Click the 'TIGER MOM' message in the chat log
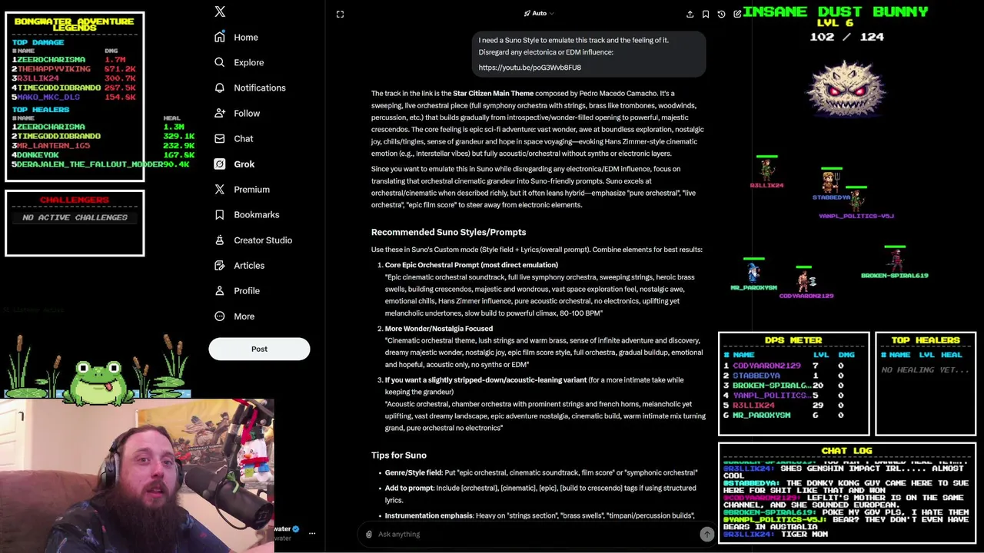Image resolution: width=984 pixels, height=553 pixels. (x=804, y=534)
